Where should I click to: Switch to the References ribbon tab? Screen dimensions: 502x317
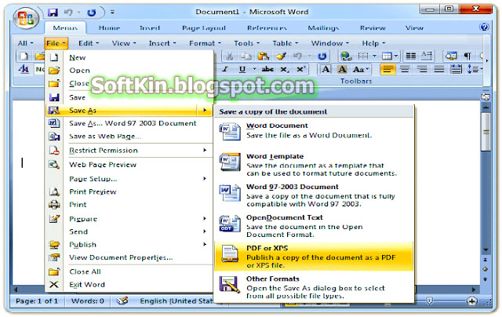pyautogui.click(x=267, y=28)
